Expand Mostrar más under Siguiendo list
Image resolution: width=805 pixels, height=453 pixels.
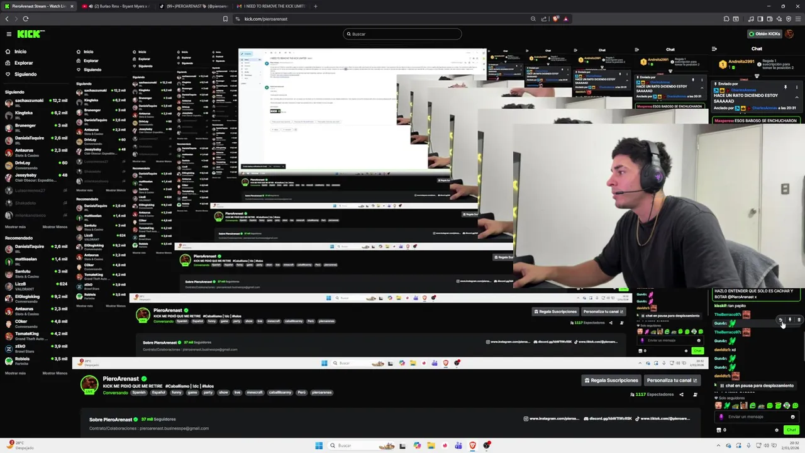[15, 226]
